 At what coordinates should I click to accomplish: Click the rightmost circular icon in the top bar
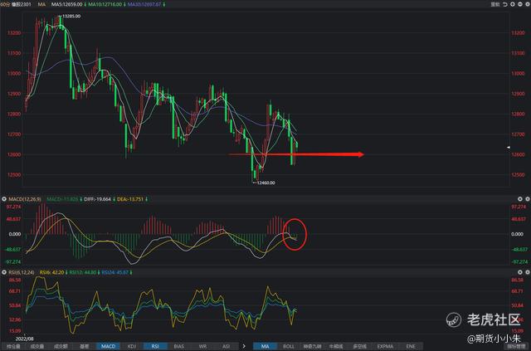pos(527,4)
